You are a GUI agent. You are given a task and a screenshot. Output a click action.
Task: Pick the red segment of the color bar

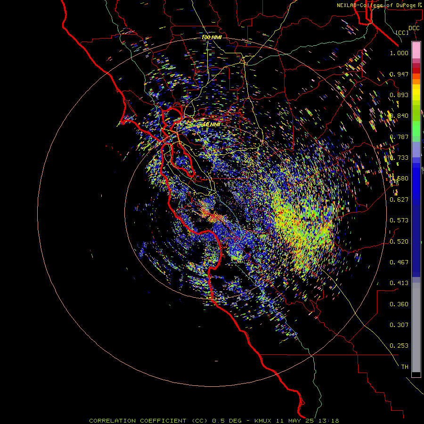[x=416, y=71]
